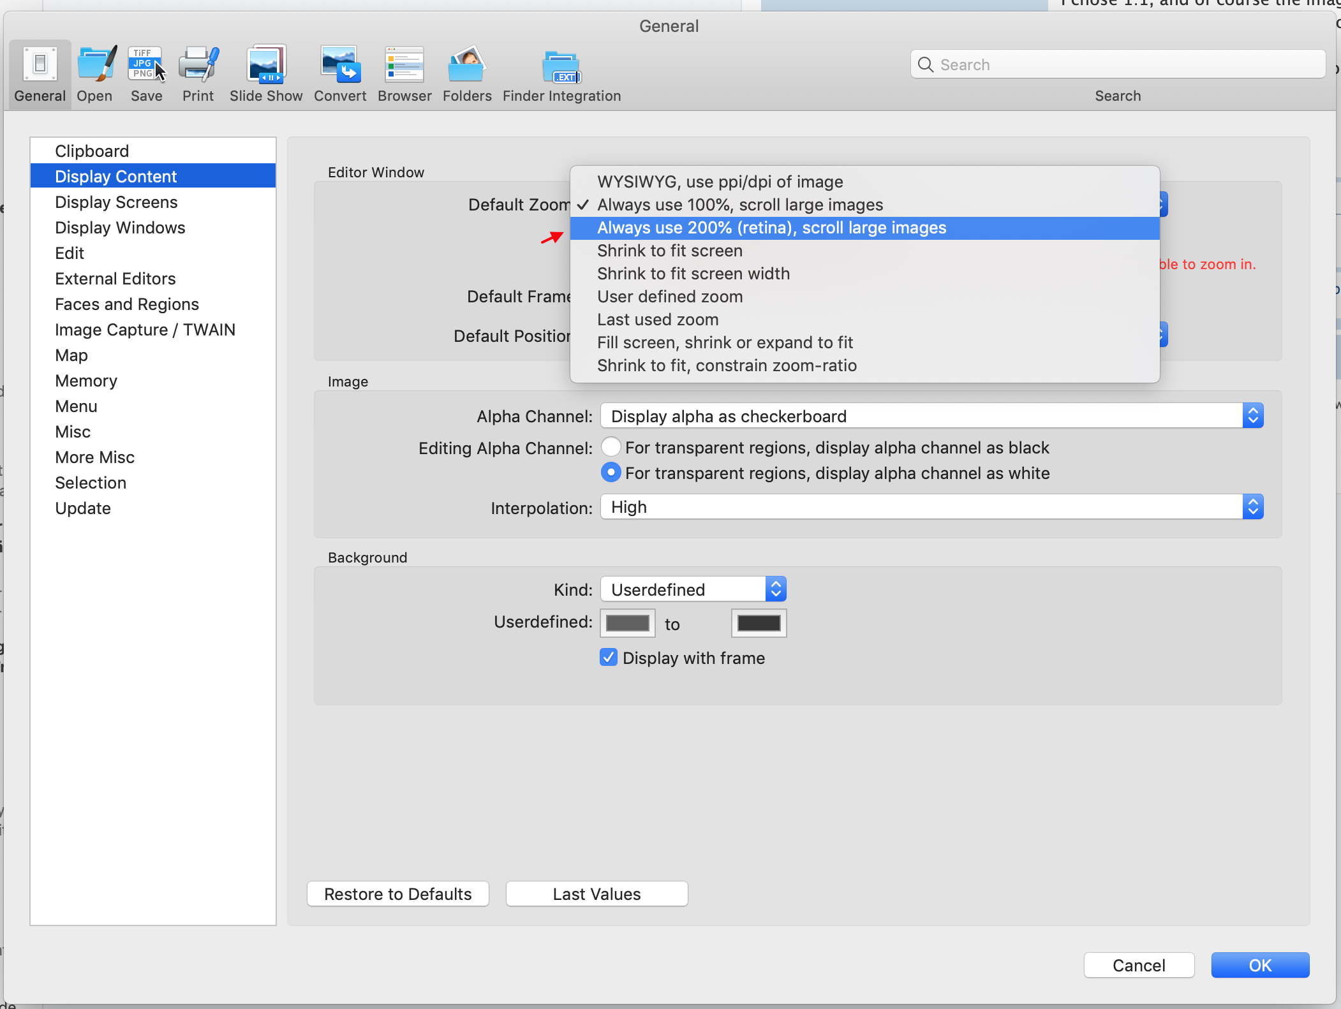Open the second Userdefined dark color swatch
The image size is (1341, 1009).
tap(759, 623)
